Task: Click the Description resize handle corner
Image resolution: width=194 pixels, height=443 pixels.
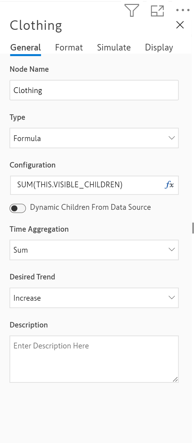Action: [x=175, y=379]
